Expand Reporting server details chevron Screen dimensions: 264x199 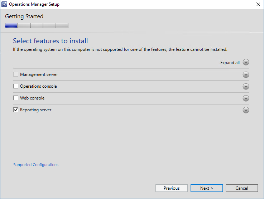[x=246, y=110]
